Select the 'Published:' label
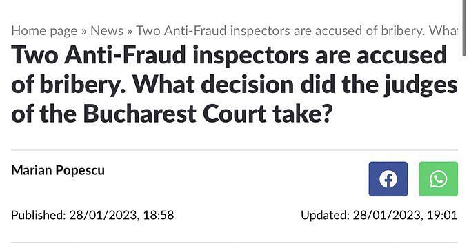The image size is (469, 248). tap(39, 215)
